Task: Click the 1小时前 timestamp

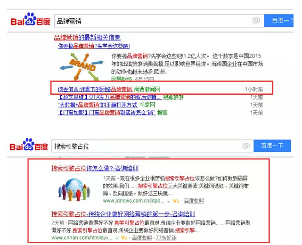Action: coord(254,90)
